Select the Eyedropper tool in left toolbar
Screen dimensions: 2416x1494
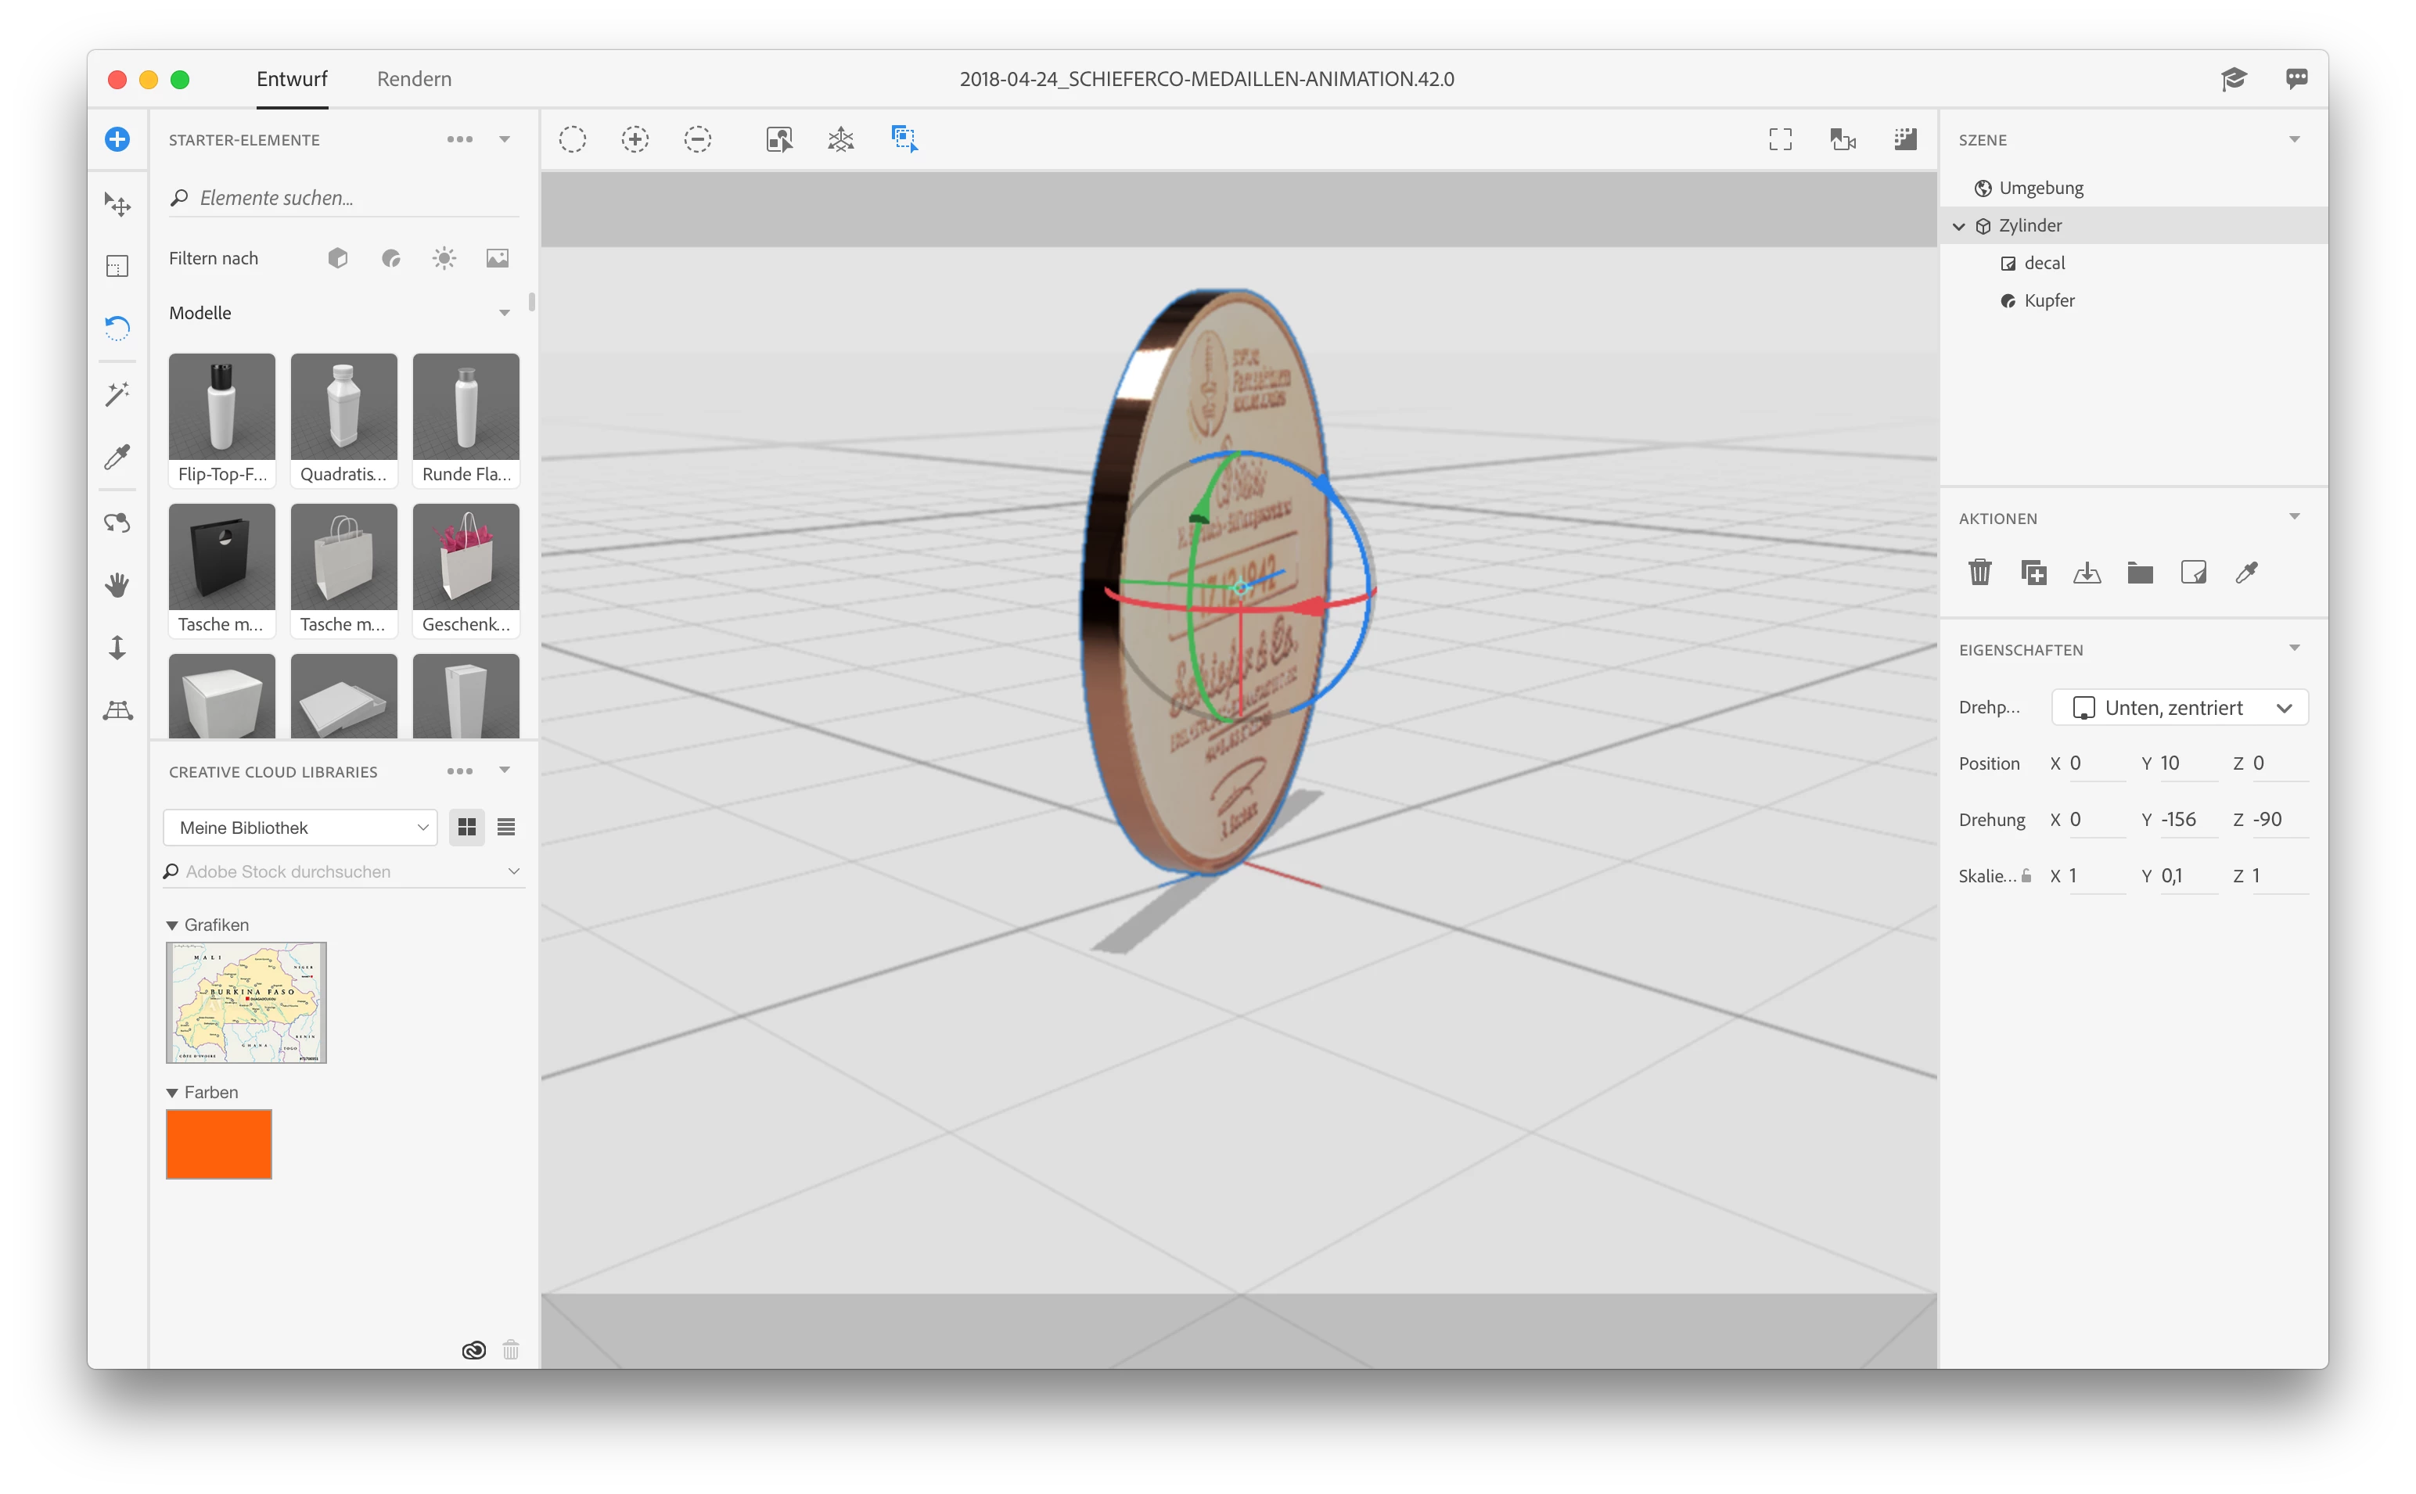117,458
